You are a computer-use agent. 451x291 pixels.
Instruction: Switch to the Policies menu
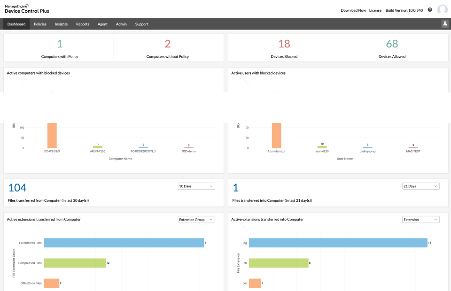point(40,24)
